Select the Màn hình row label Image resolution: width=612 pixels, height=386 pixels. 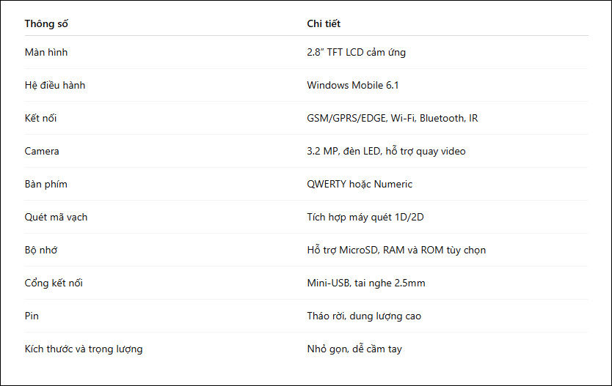point(46,52)
